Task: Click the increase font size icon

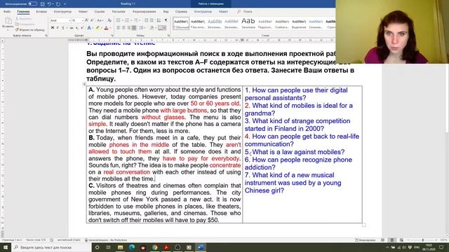Action: 87,20
